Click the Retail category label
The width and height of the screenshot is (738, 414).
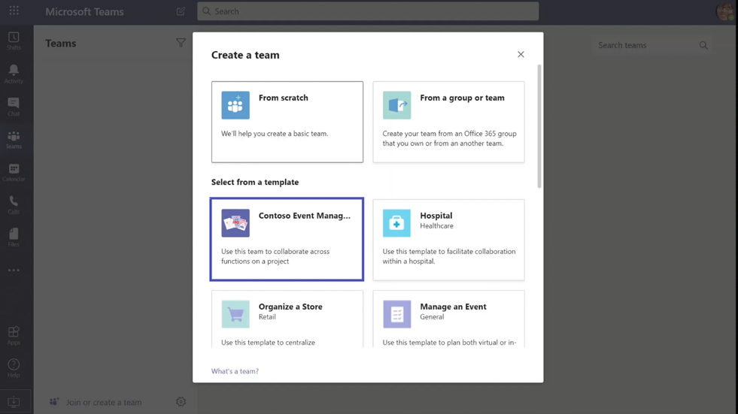click(x=267, y=317)
